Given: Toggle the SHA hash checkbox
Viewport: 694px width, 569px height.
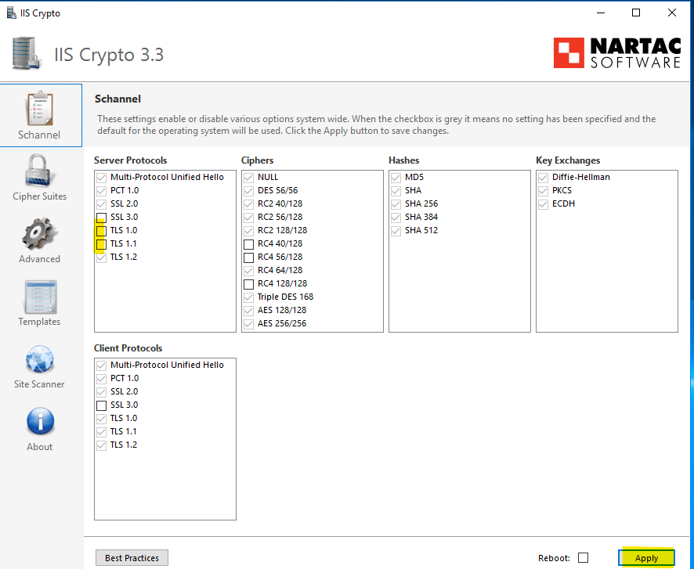Looking at the screenshot, I should [396, 191].
